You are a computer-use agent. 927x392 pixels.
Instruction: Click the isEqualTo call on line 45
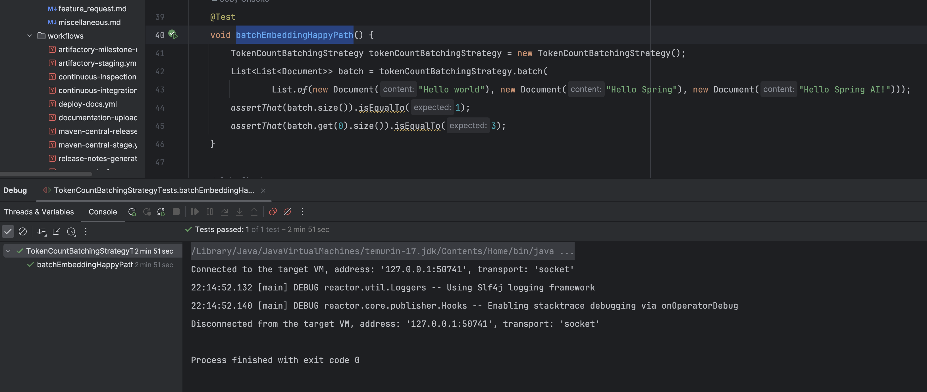pos(417,126)
